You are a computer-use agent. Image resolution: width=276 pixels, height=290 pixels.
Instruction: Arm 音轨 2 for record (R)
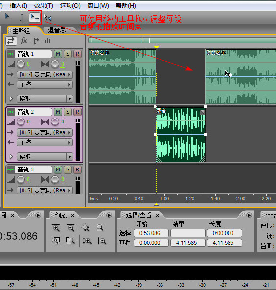point(77,112)
